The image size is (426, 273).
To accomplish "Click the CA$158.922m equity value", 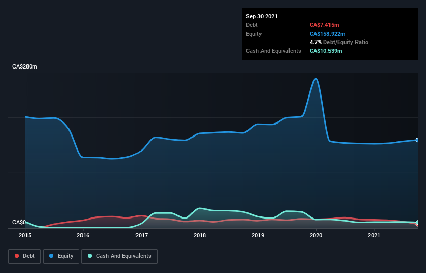I will (x=327, y=34).
